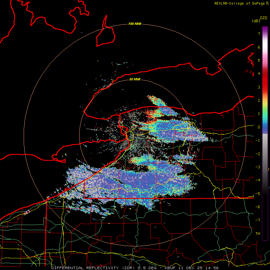Click the 0 value on the color scale
This screenshot has width=270, height=270.
point(259,127)
